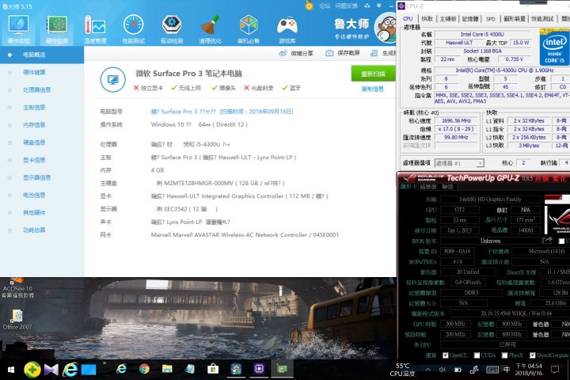Viewport: 570px width, 380px height.
Task: Toggle the UEFI checkbox beside BIOS version
Action: pos(561,241)
